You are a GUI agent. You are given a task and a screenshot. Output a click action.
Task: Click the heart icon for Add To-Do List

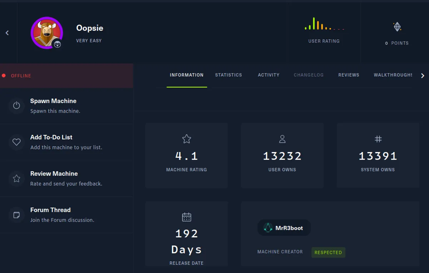tap(16, 142)
